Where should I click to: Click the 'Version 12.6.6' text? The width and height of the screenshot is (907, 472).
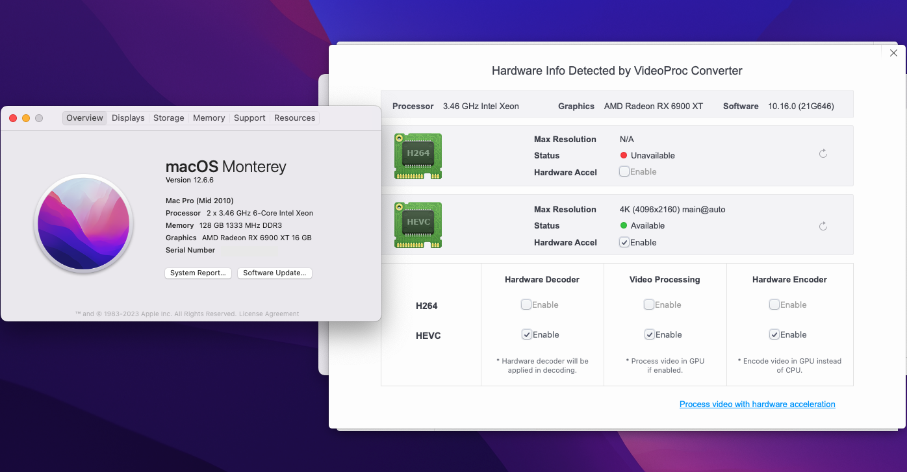point(190,180)
